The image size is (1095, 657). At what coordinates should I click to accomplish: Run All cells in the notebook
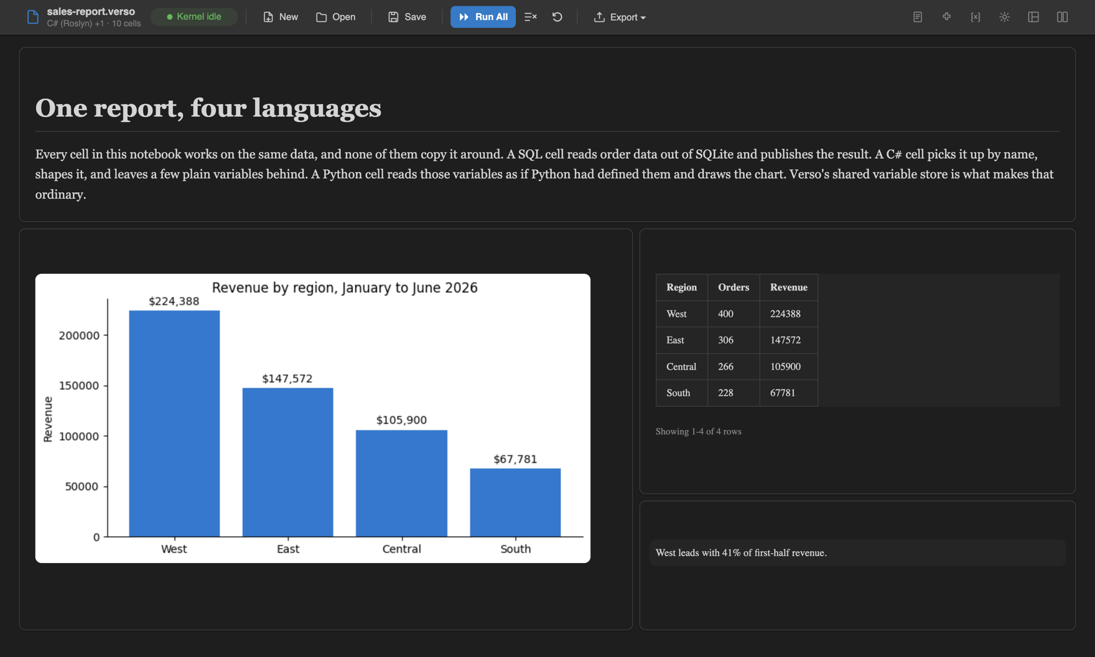(483, 17)
